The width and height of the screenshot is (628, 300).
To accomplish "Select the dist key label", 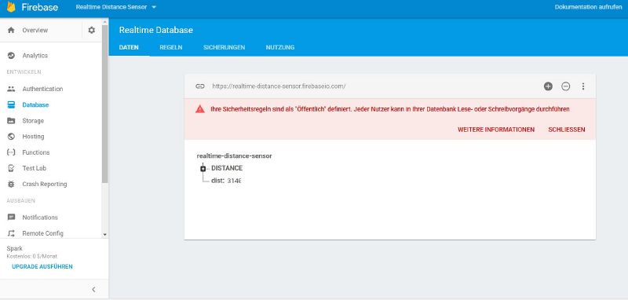I will pyautogui.click(x=217, y=181).
